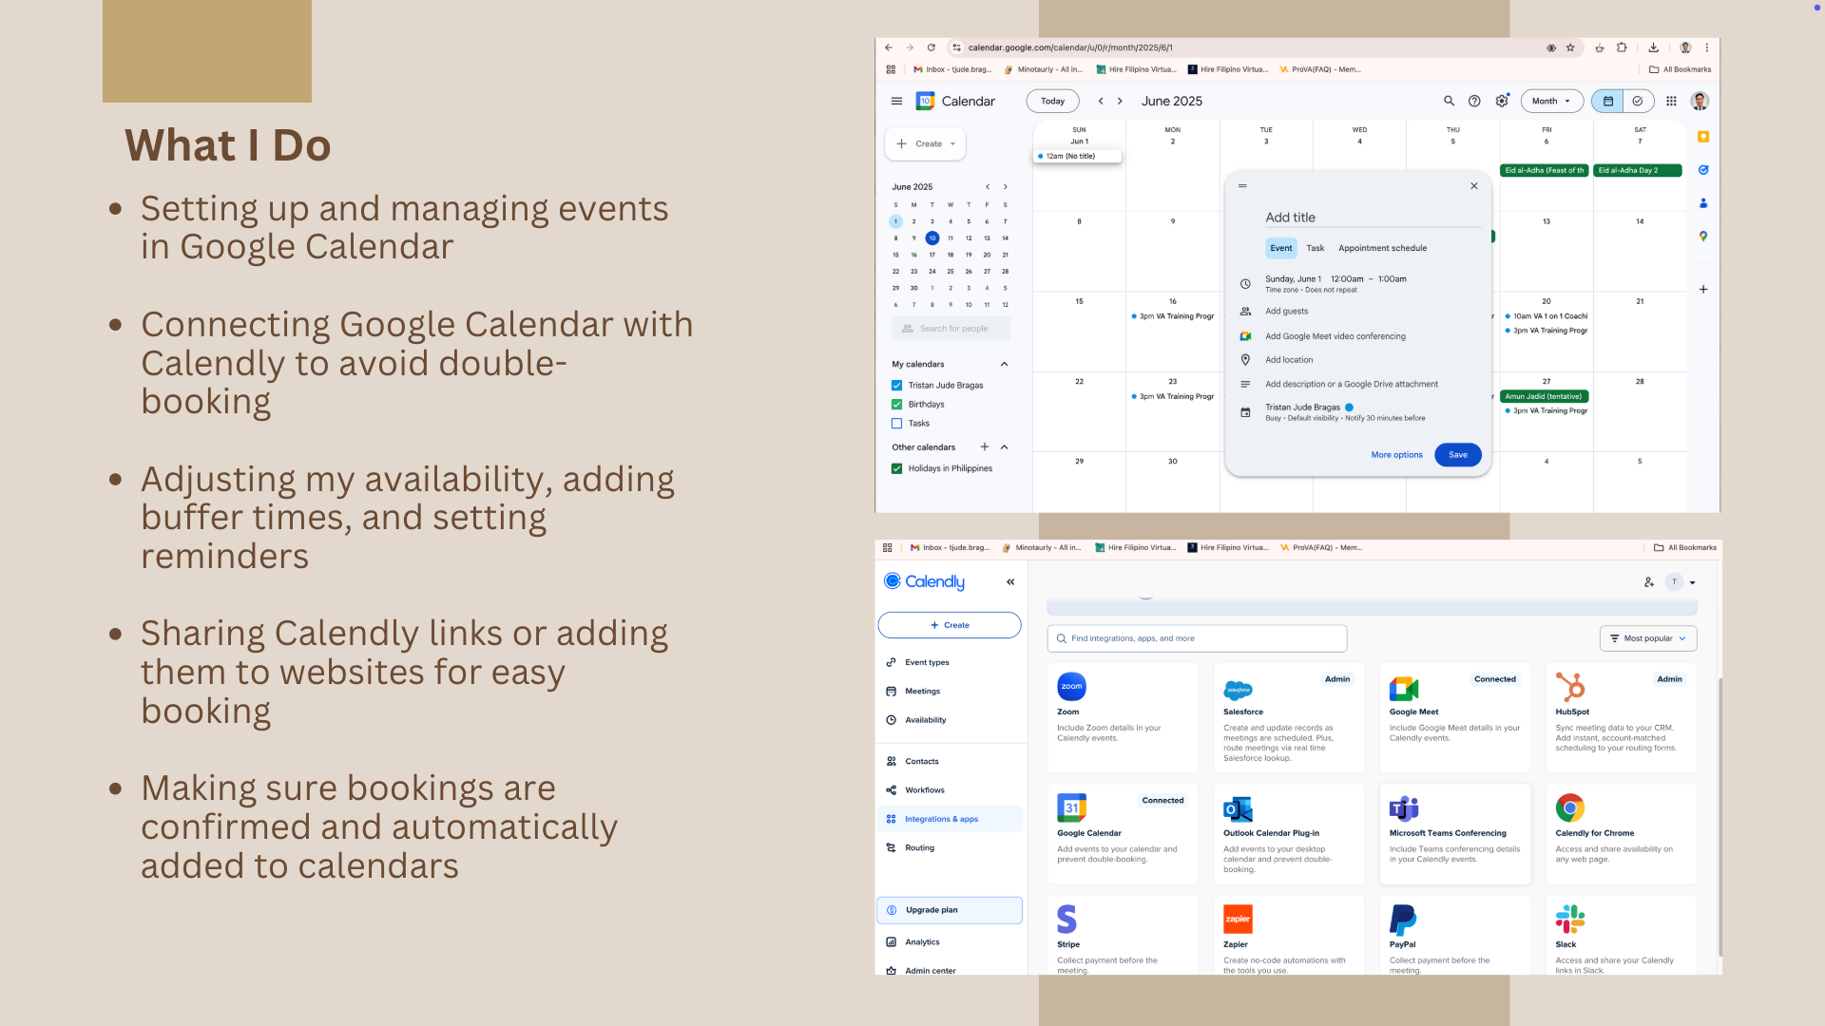Open the Google apps grid icon
1825x1026 pixels.
pyautogui.click(x=1671, y=101)
